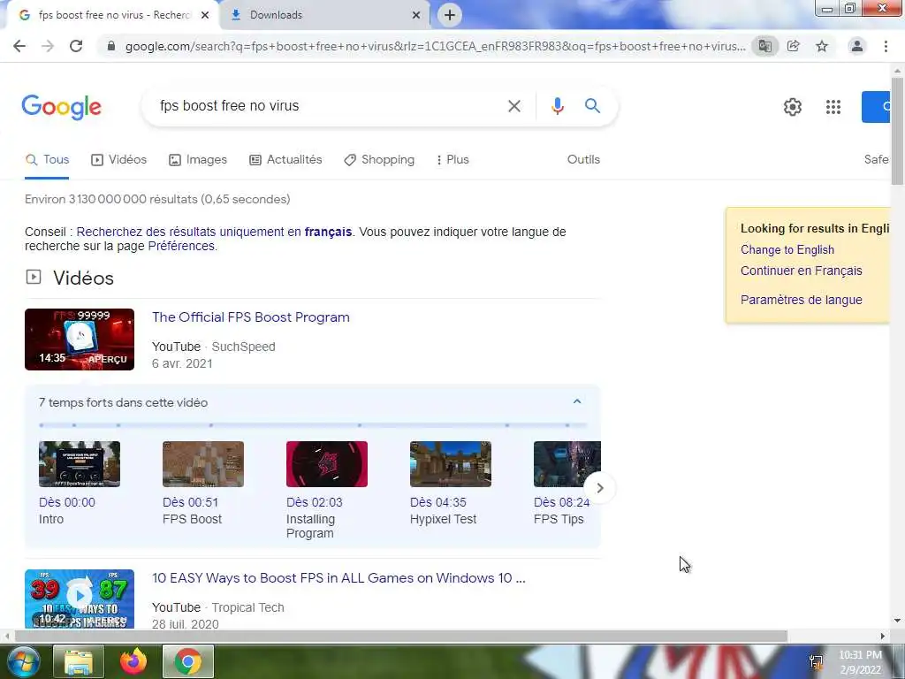Clear the search box text
Image resolution: width=905 pixels, height=679 pixels.
[x=514, y=106]
